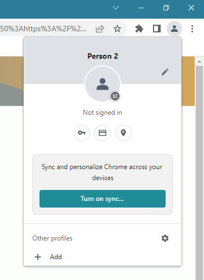
Task: Bookmark this page with the star
Action: pyautogui.click(x=117, y=29)
